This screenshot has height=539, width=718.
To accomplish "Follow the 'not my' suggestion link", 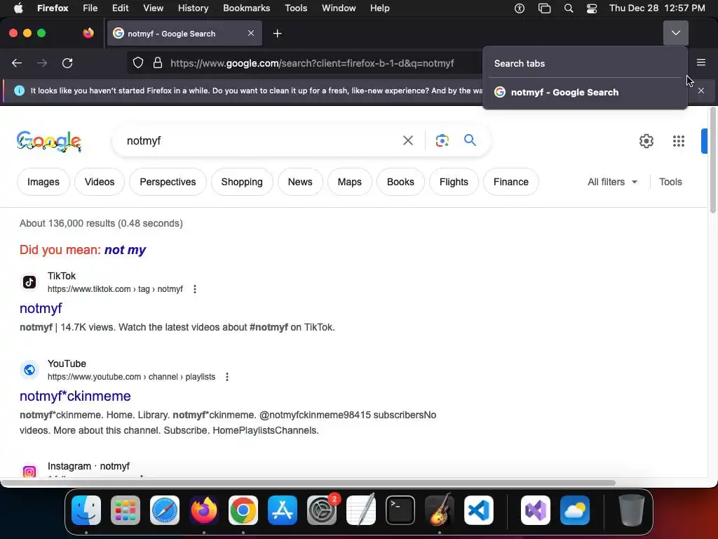I will [125, 250].
